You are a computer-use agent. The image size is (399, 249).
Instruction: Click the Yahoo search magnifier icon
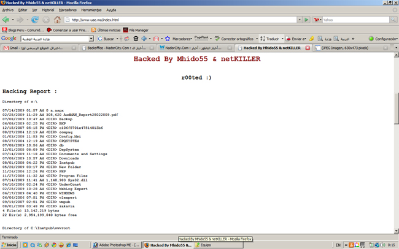click(393, 20)
